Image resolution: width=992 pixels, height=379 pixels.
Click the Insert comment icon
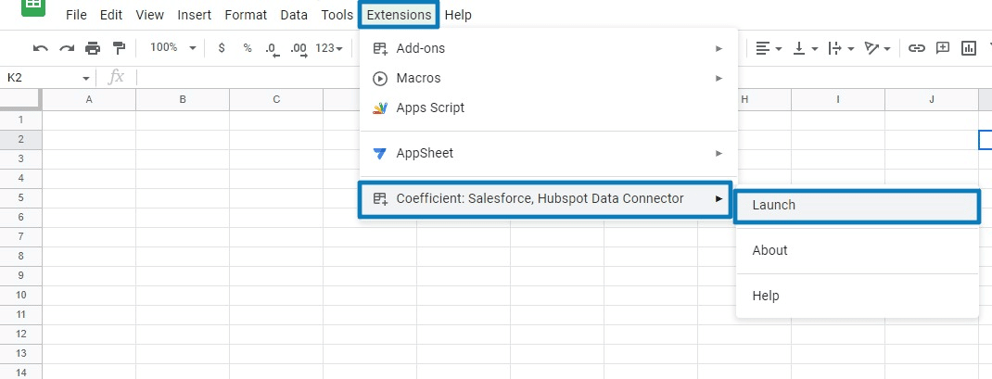click(943, 48)
